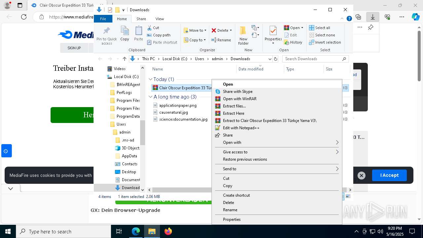The height and width of the screenshot is (238, 423).
Task: Click Search Downloads field
Action: coord(316,59)
